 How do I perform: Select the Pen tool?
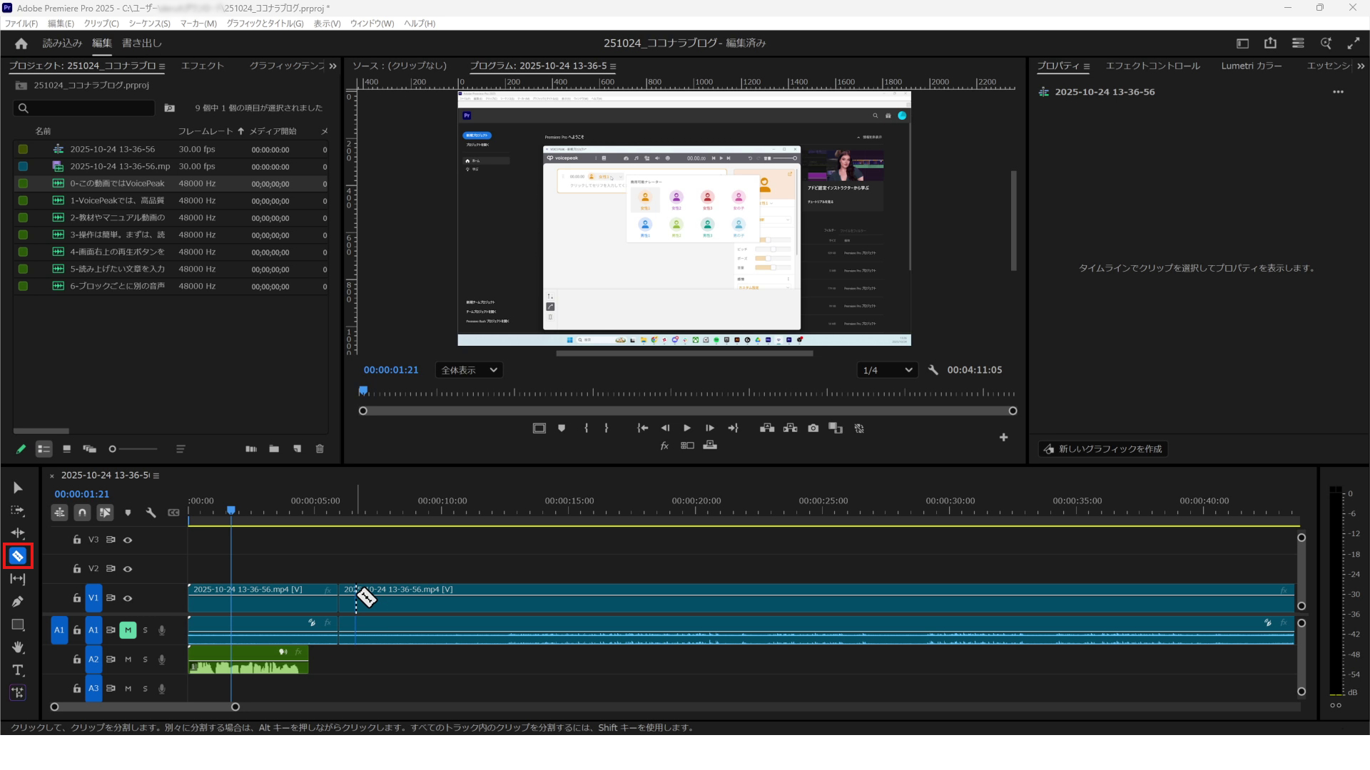point(18,602)
